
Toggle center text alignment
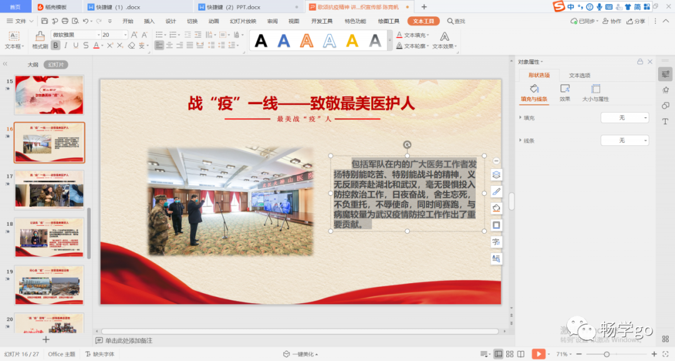tap(169, 46)
